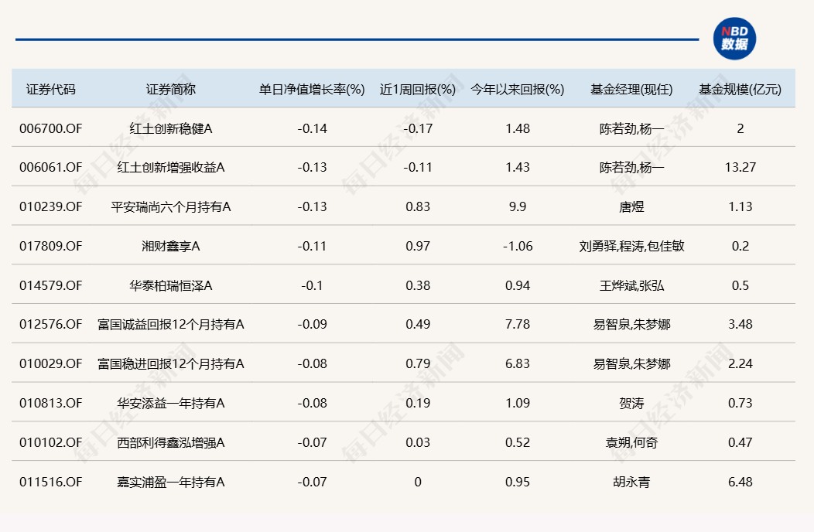Image resolution: width=814 pixels, height=532 pixels.
Task: Click fund name 平安瑞尚六个月持有A
Action: pyautogui.click(x=171, y=206)
